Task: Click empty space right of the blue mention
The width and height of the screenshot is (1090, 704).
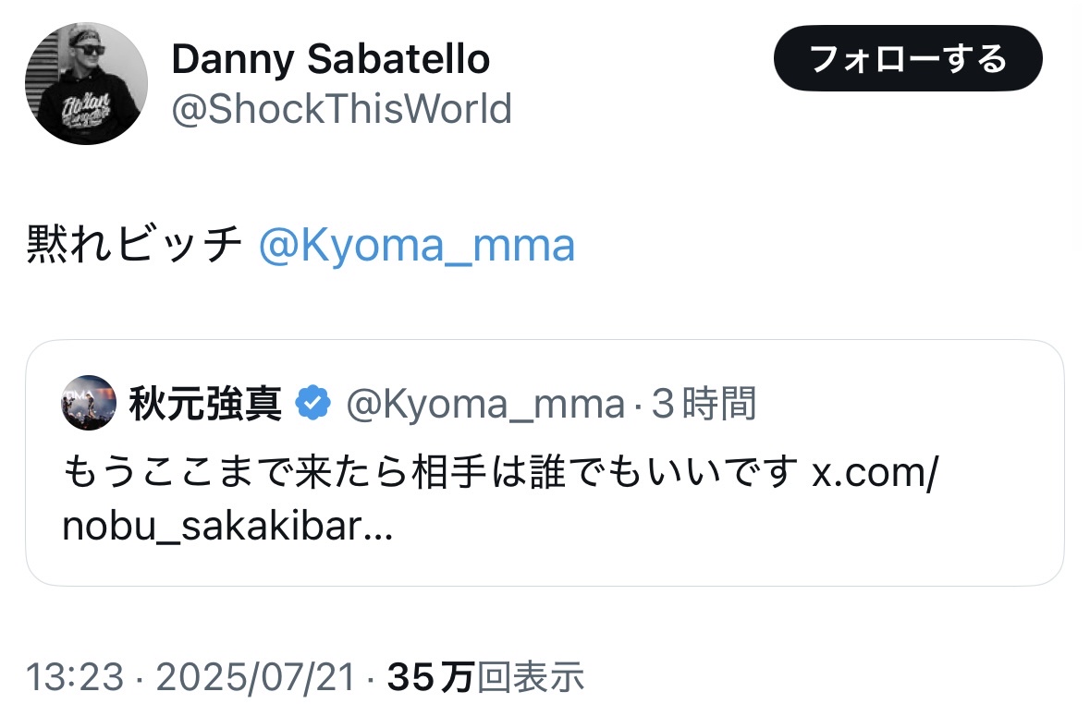Action: 814,246
